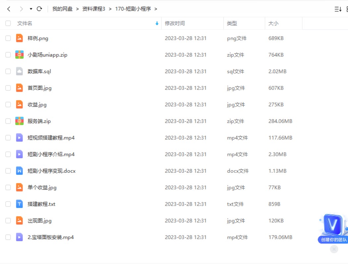Viewport: 348px width, 266px height.
Task: Click 170-短剧小程序 breadcrumb item
Action: coord(133,9)
